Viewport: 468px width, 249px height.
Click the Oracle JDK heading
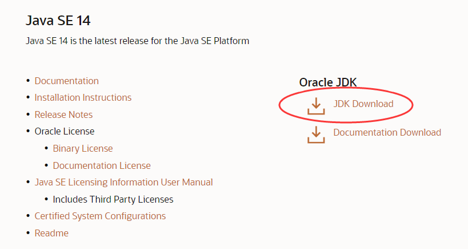pos(328,82)
